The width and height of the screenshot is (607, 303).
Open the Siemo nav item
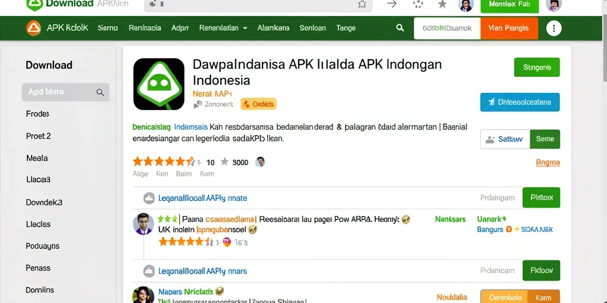[108, 28]
